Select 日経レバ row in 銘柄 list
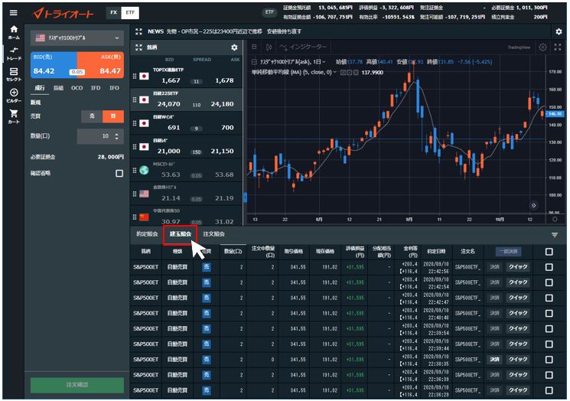 186,146
